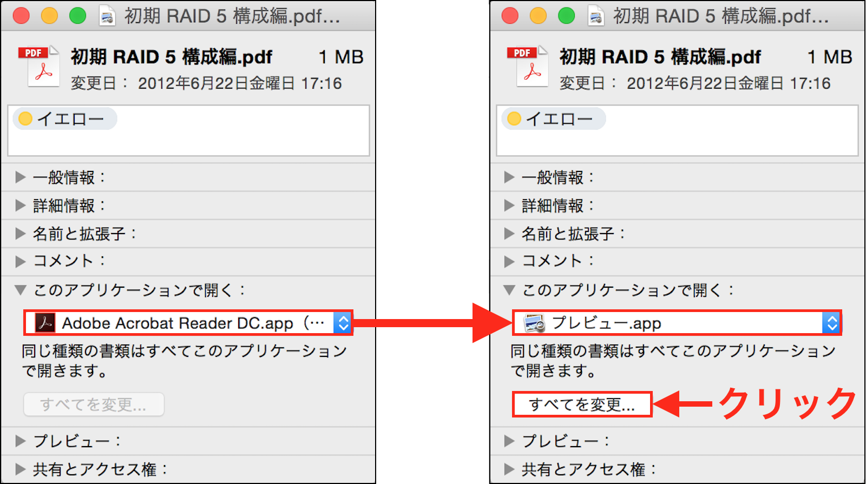Expand コメント in the left window
Image resolution: width=866 pixels, height=484 pixels.
click(21, 262)
